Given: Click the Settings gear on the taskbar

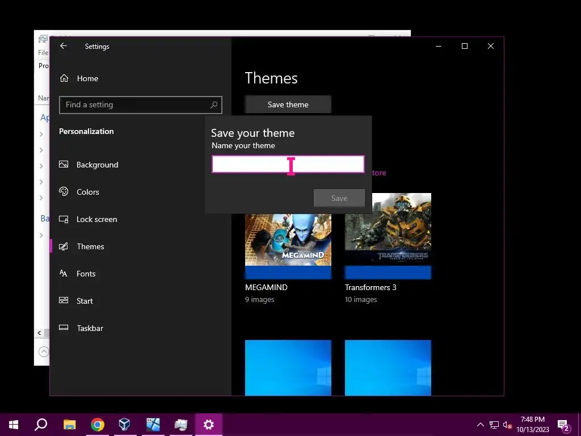Looking at the screenshot, I should click(x=209, y=425).
